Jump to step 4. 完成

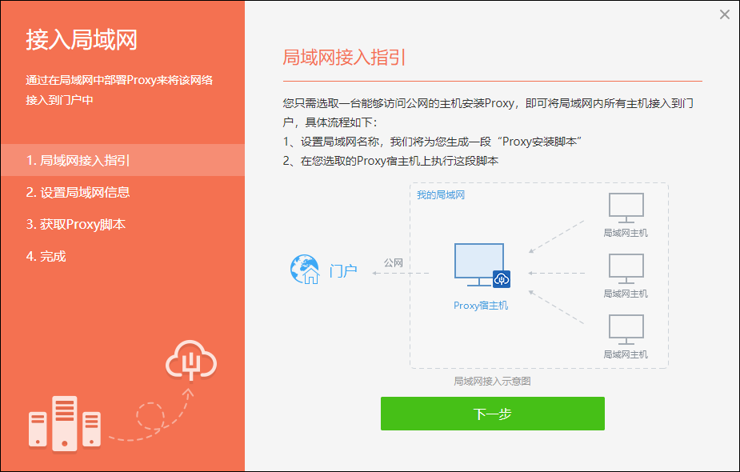coord(122,256)
